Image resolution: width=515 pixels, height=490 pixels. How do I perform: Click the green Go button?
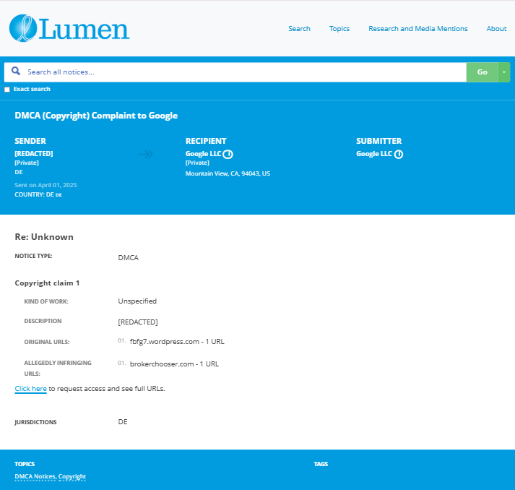tap(482, 72)
